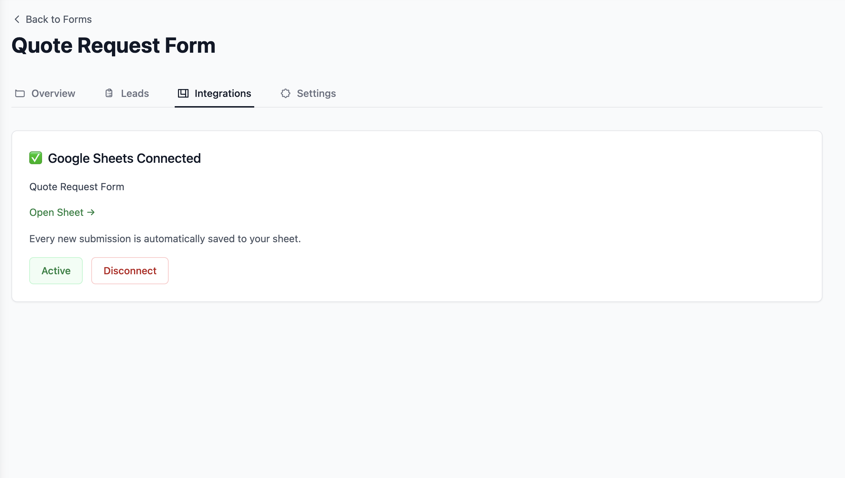Click the Leads clipboard icon
Image resolution: width=845 pixels, height=478 pixels.
109,93
